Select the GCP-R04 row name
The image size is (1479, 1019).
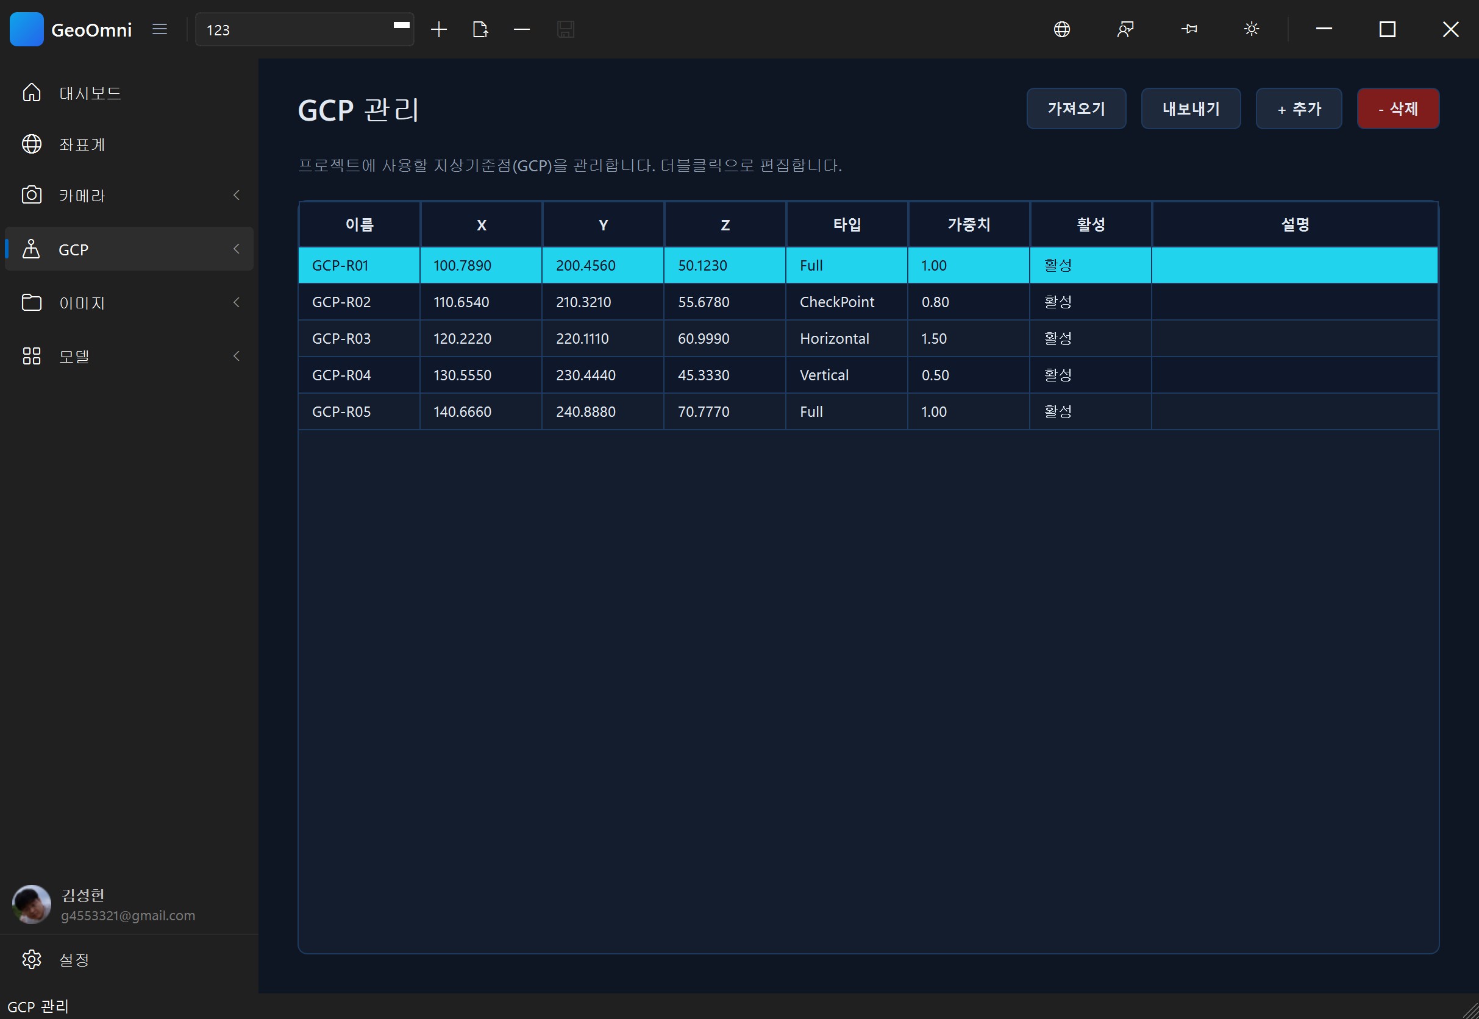[x=341, y=375]
